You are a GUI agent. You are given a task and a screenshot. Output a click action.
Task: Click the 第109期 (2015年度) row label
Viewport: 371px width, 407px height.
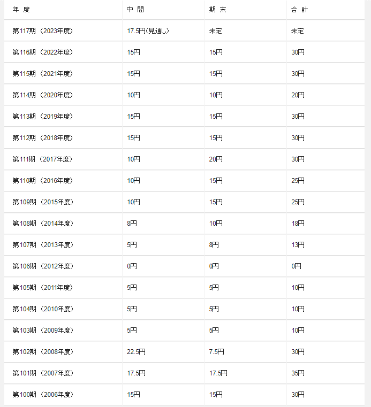click(42, 202)
